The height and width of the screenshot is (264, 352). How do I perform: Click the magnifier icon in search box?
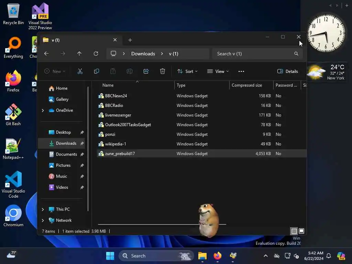296,54
